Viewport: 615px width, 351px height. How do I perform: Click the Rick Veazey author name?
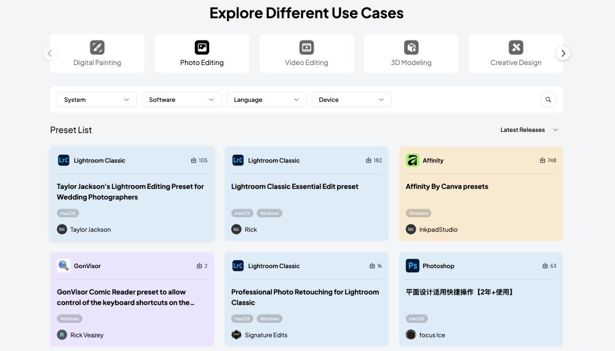[87, 335]
